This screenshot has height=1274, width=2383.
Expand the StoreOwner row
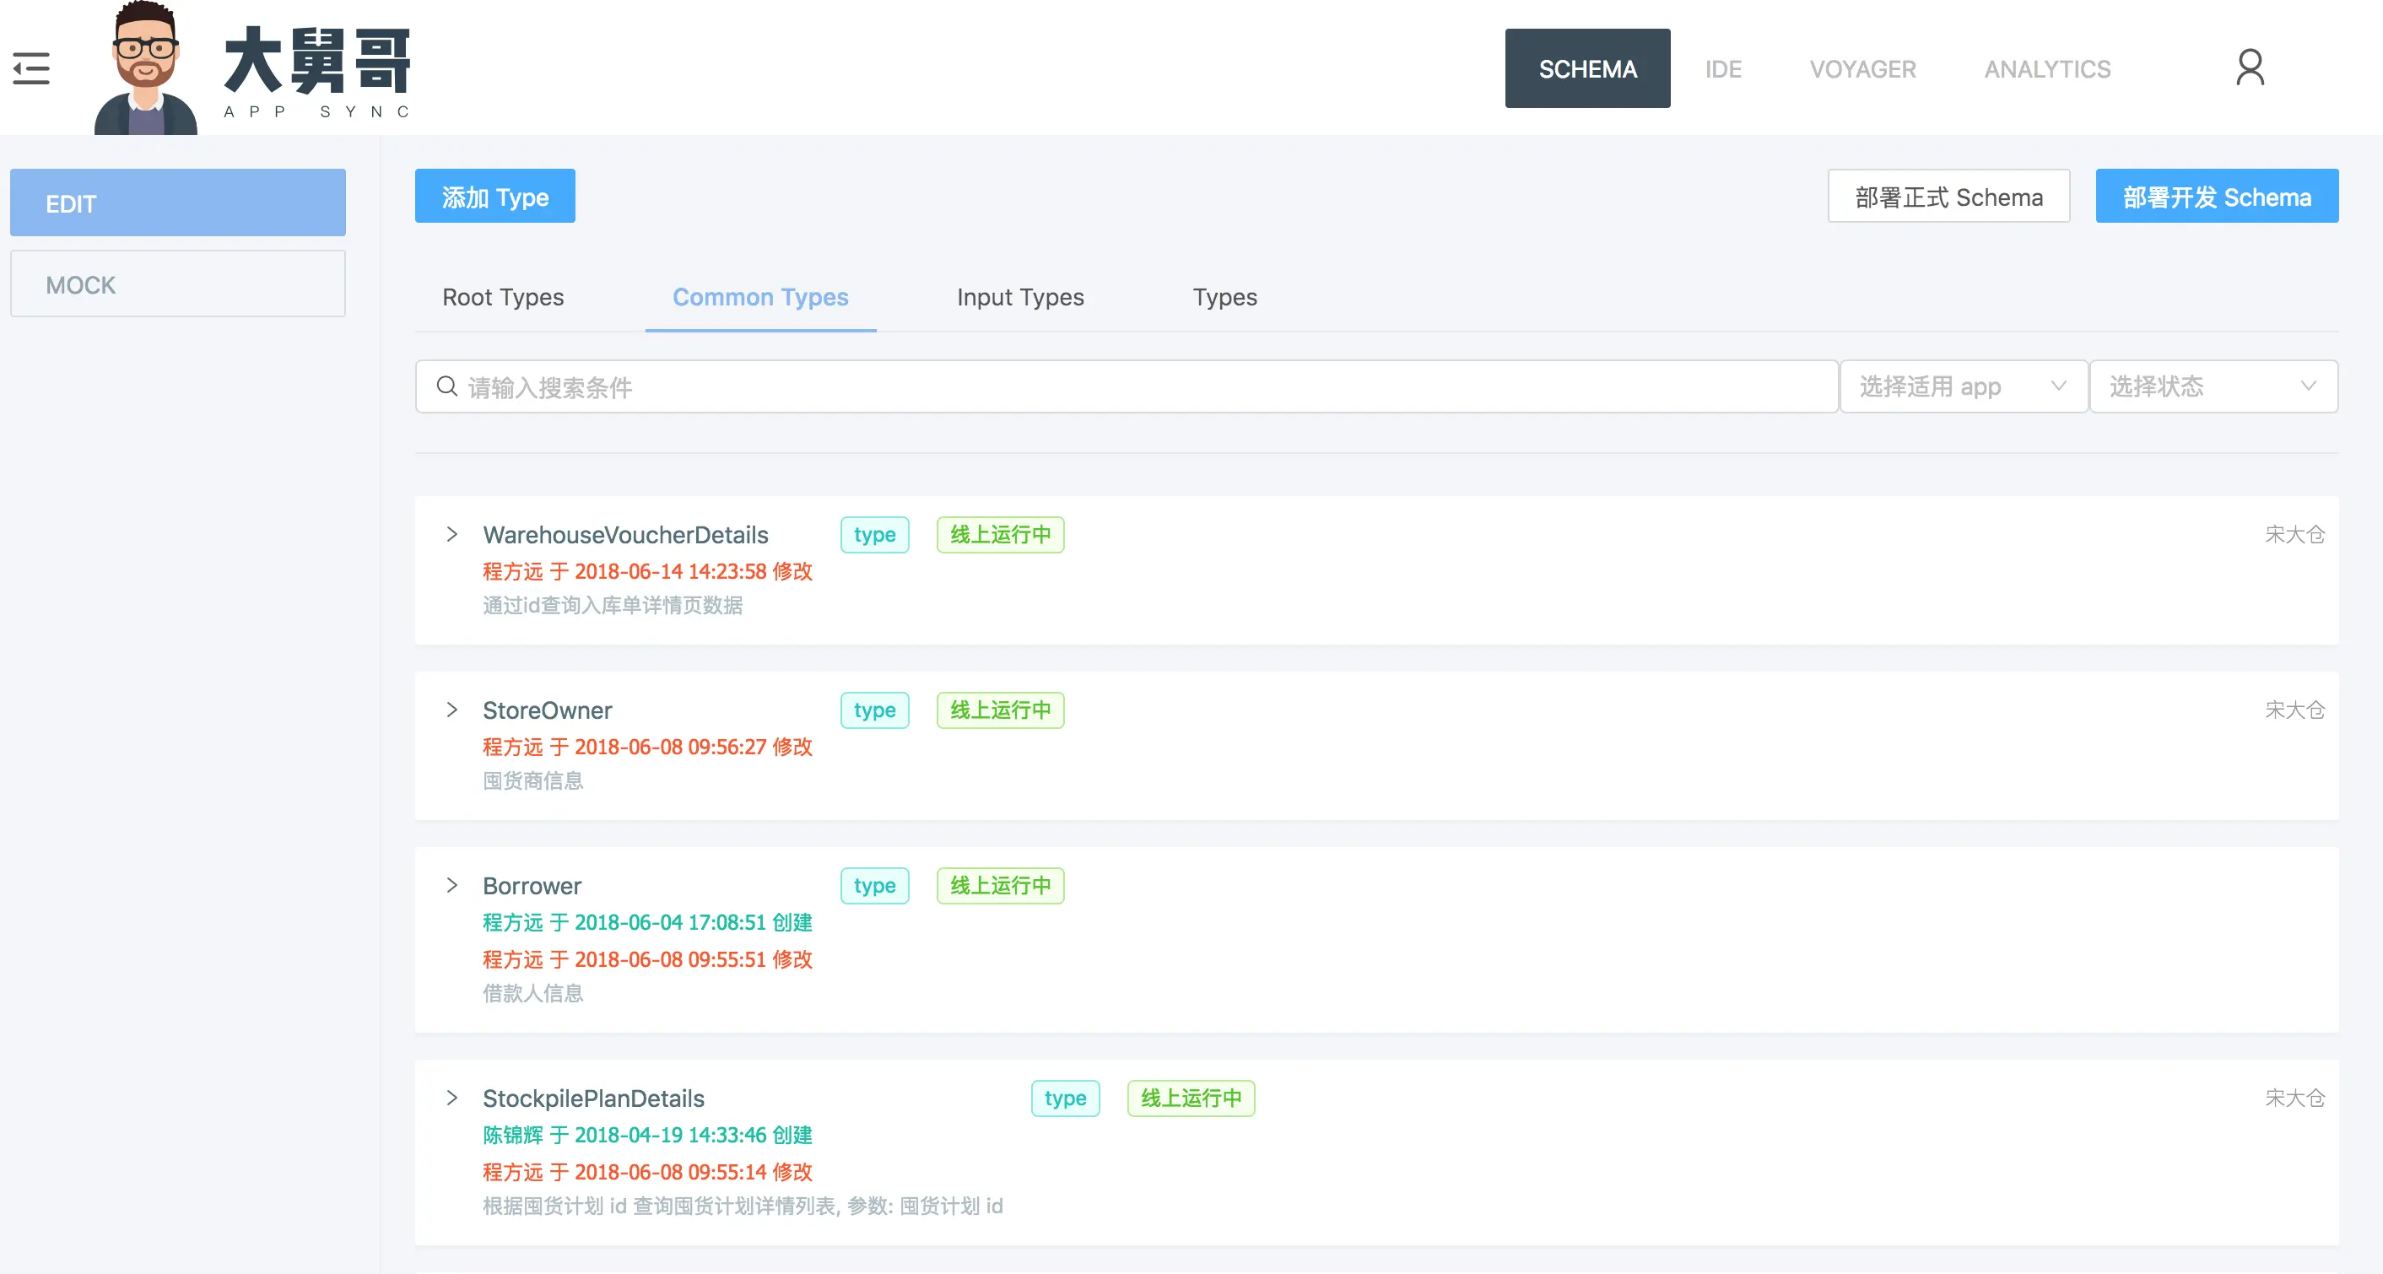pyautogui.click(x=452, y=710)
